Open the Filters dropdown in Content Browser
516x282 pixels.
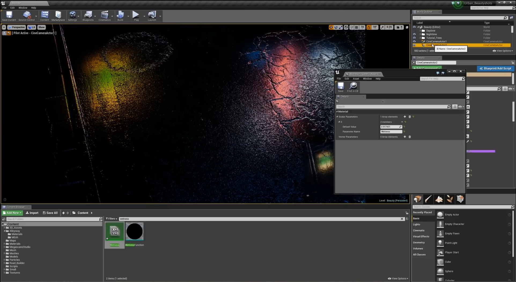pyautogui.click(x=112, y=219)
